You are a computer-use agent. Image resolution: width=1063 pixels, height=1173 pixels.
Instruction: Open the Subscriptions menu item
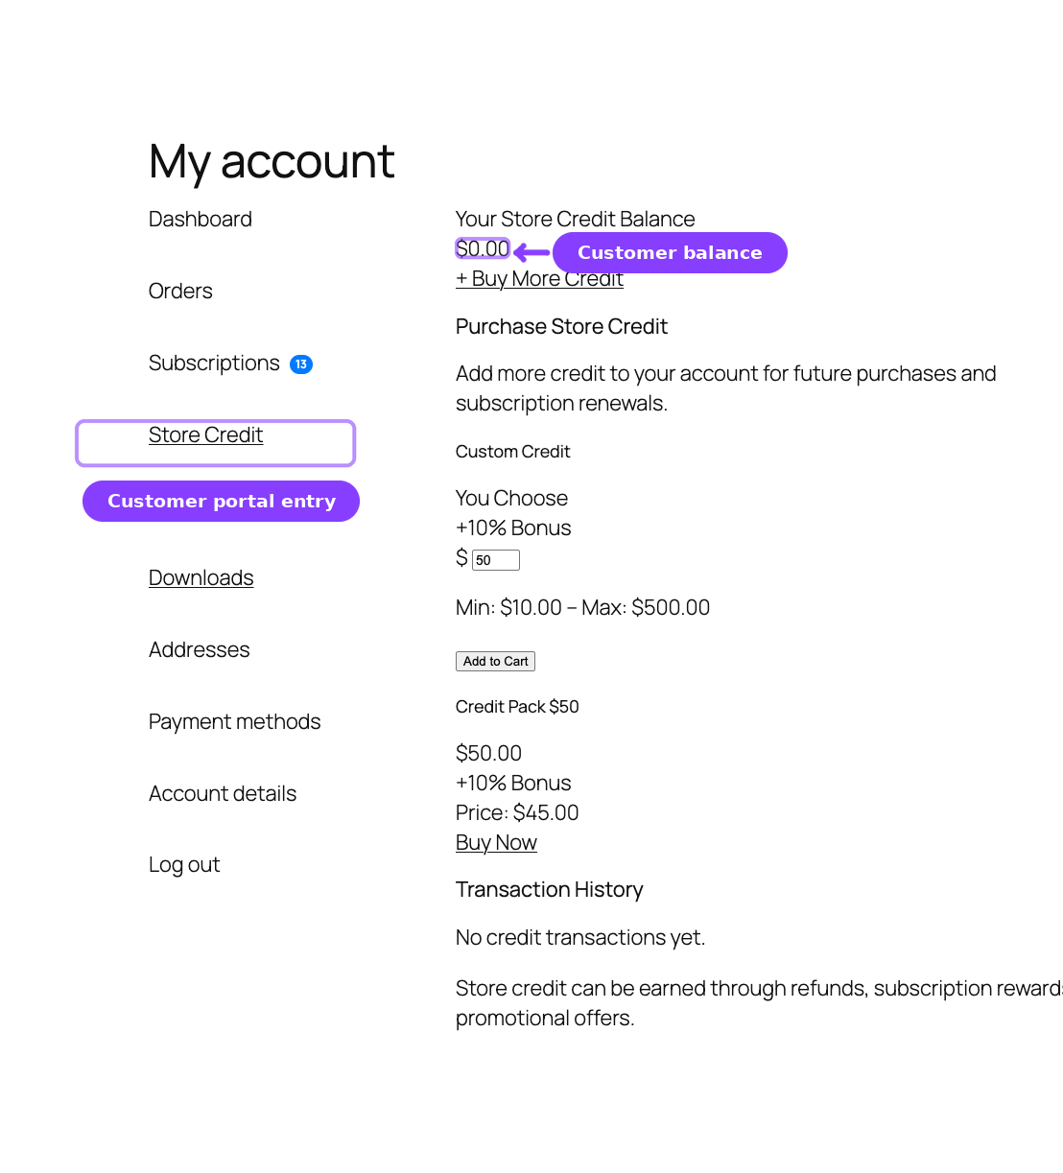click(214, 363)
